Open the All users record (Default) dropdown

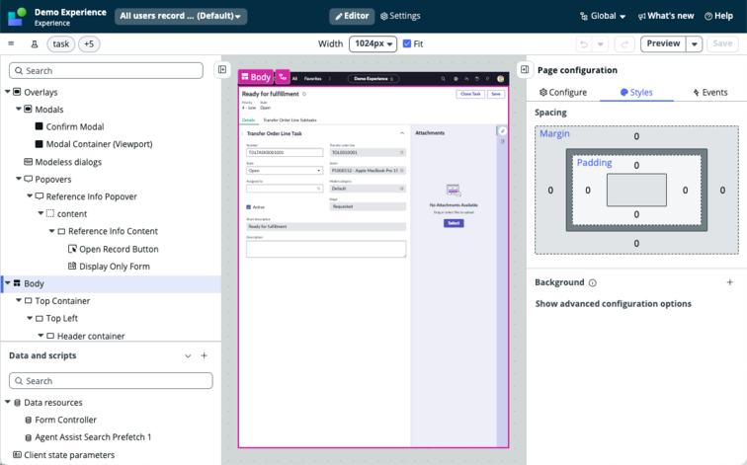click(181, 16)
